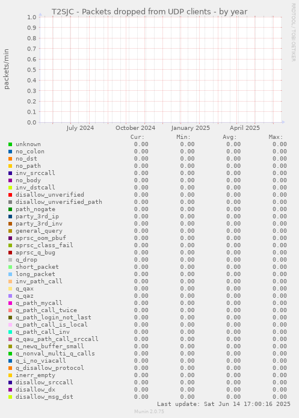The width and height of the screenshot is (299, 418).
Task: Select the October 2024 axis label
Action: coord(135,128)
